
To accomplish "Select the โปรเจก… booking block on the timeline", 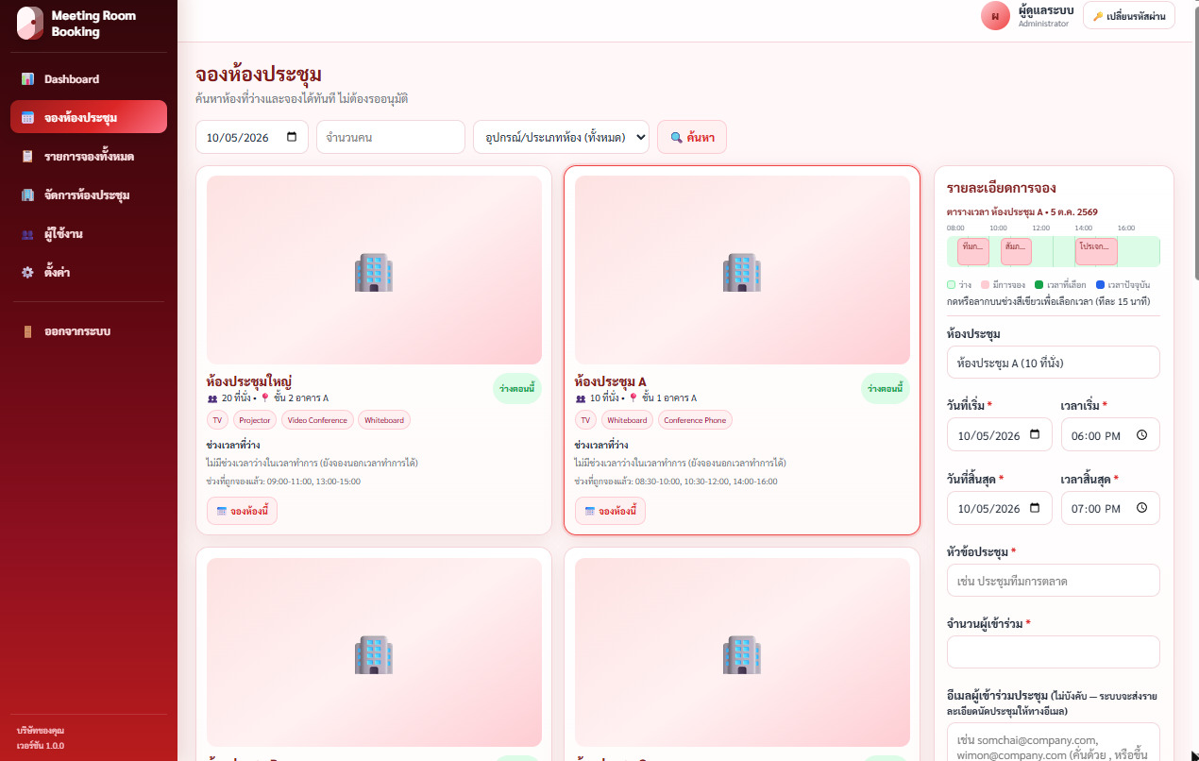I will (1096, 251).
